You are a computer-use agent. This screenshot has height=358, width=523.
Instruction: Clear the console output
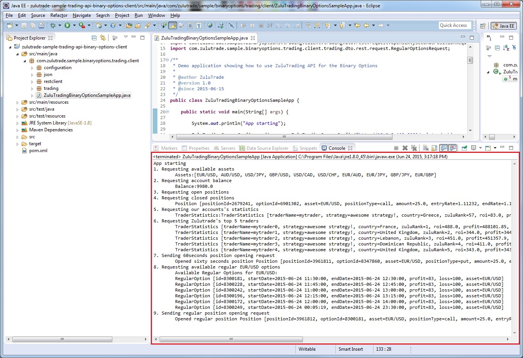click(x=426, y=148)
